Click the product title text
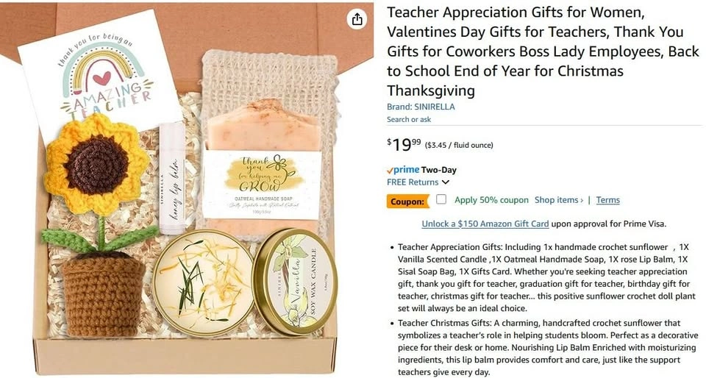This screenshot has height=378, width=706. [543, 51]
